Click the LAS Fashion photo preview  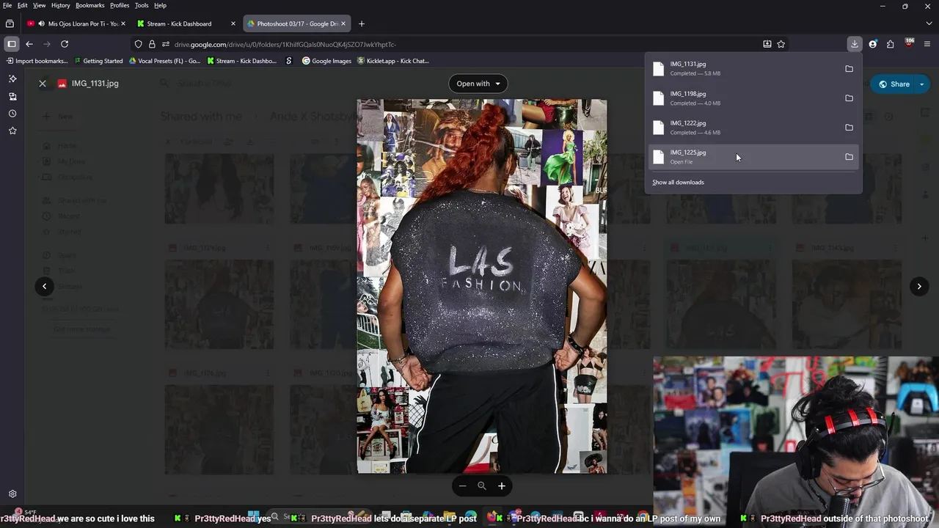click(x=482, y=287)
